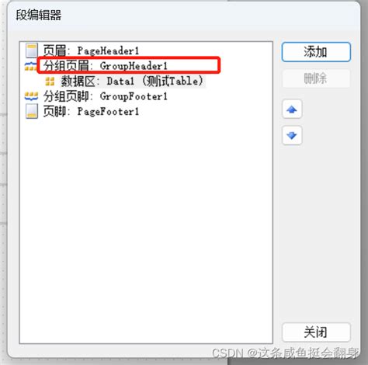Click the 关闭 button

pos(316,332)
